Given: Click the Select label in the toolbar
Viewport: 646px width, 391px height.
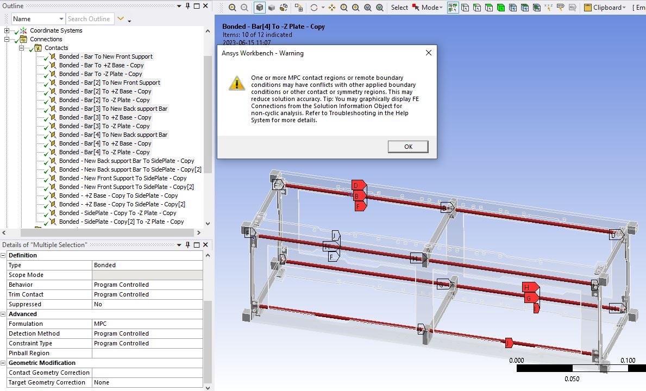Looking at the screenshot, I should (399, 8).
